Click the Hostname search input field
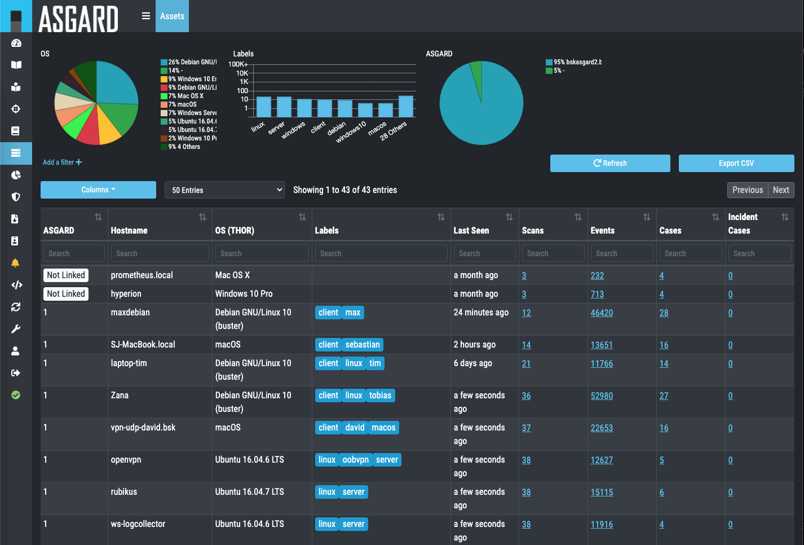The image size is (804, 545). point(160,253)
